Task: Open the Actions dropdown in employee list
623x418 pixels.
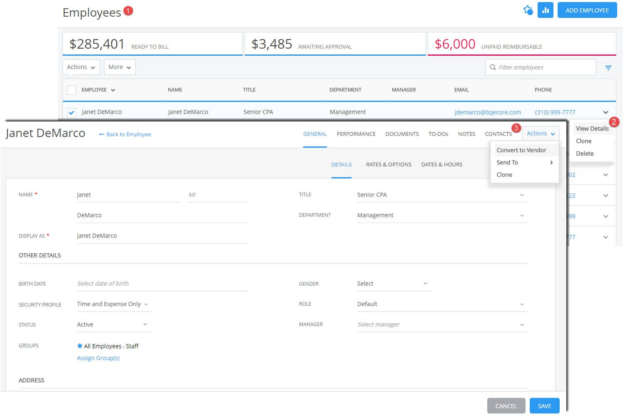Action: pos(81,67)
